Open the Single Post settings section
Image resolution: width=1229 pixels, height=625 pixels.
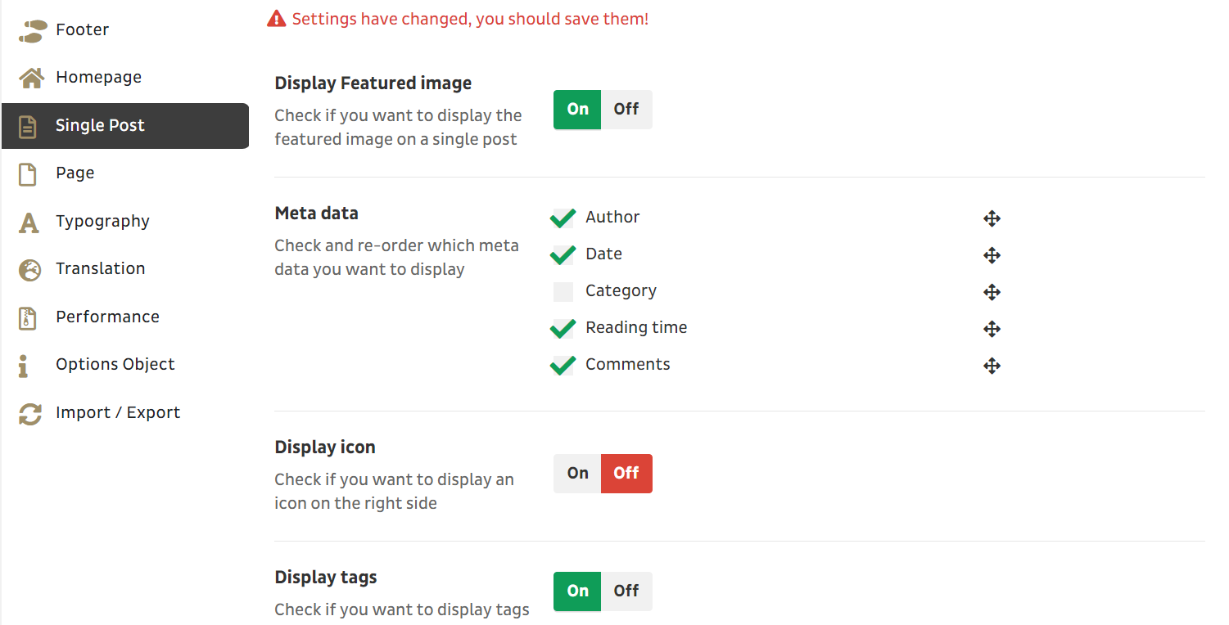pos(100,126)
